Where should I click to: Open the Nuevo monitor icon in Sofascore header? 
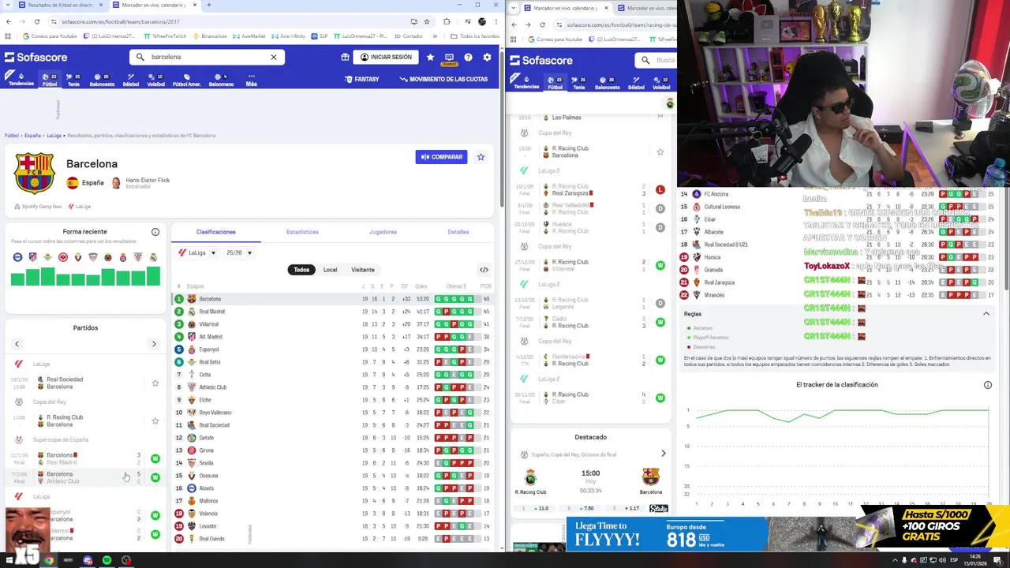pos(449,58)
